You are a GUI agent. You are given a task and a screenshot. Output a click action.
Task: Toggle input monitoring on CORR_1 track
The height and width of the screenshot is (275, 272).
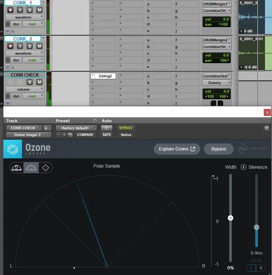(20, 10)
